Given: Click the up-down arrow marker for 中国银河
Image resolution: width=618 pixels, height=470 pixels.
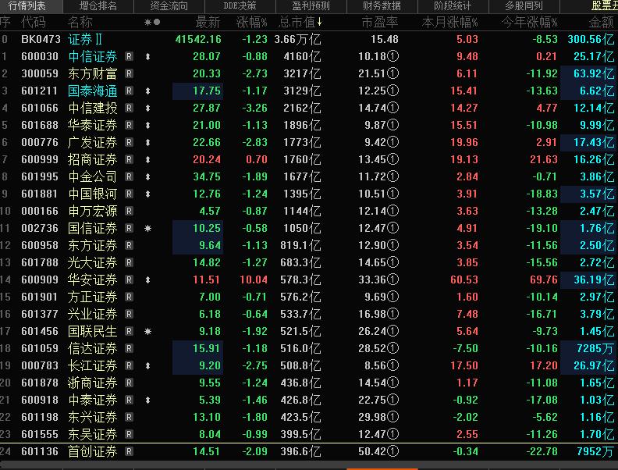Looking at the screenshot, I should 147,194.
